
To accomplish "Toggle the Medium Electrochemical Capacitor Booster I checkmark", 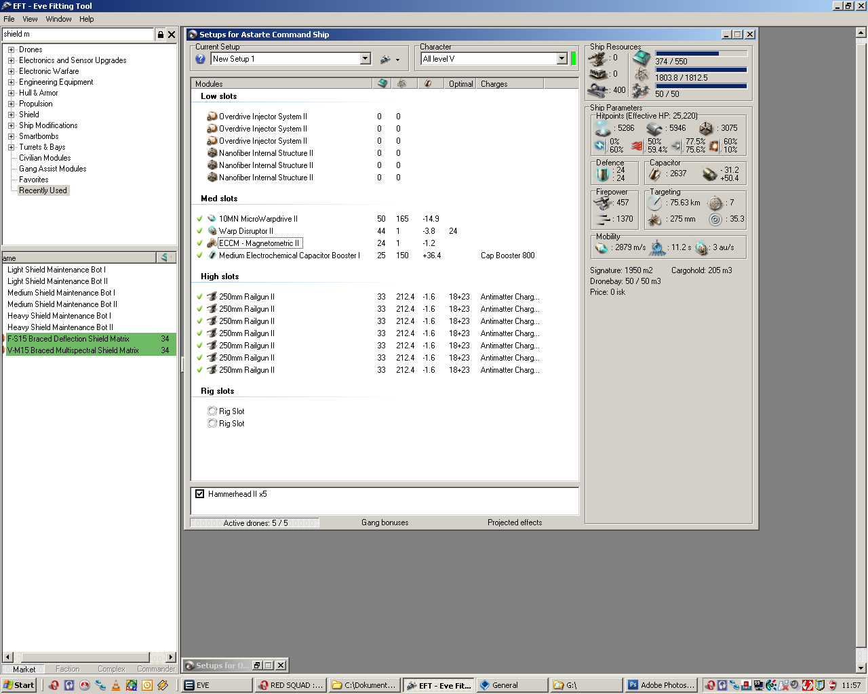I will [199, 256].
